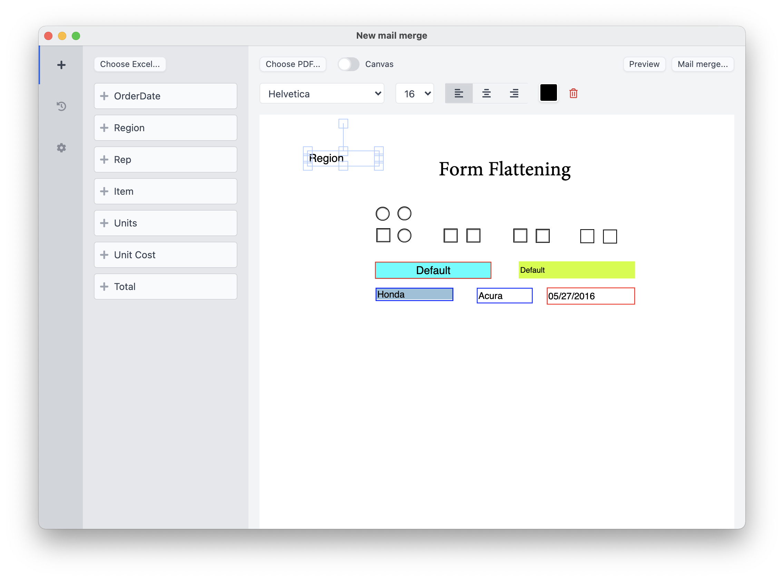Delete selected field with red trash icon
Screen dimensions: 784x580
tap(574, 94)
